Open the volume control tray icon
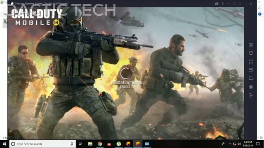This screenshot has height=148, width=264. [x=239, y=144]
